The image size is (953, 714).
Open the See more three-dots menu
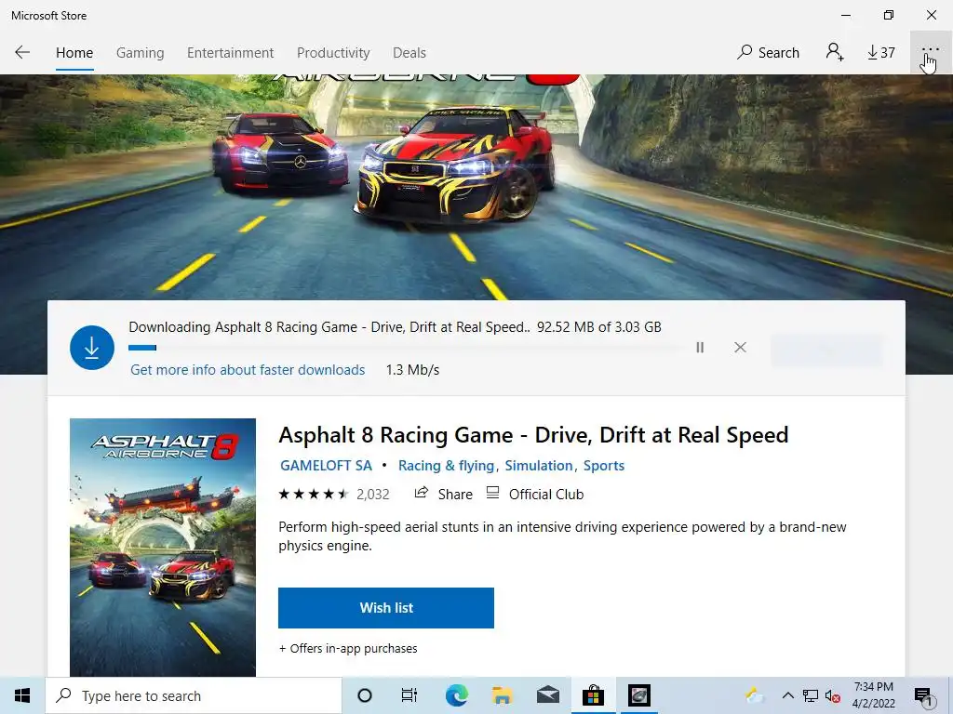click(x=931, y=52)
